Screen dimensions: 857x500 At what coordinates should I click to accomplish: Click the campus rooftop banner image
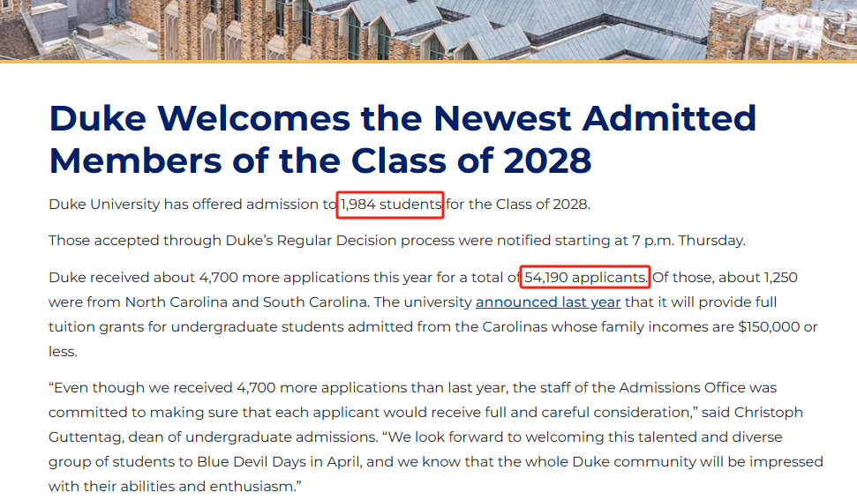pos(429,29)
